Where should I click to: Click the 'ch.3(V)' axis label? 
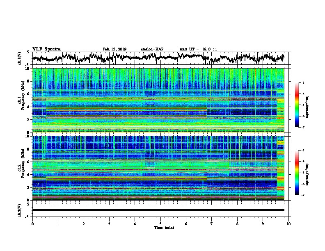pos(19,210)
